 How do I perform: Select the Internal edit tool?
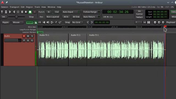click(x=60, y=22)
